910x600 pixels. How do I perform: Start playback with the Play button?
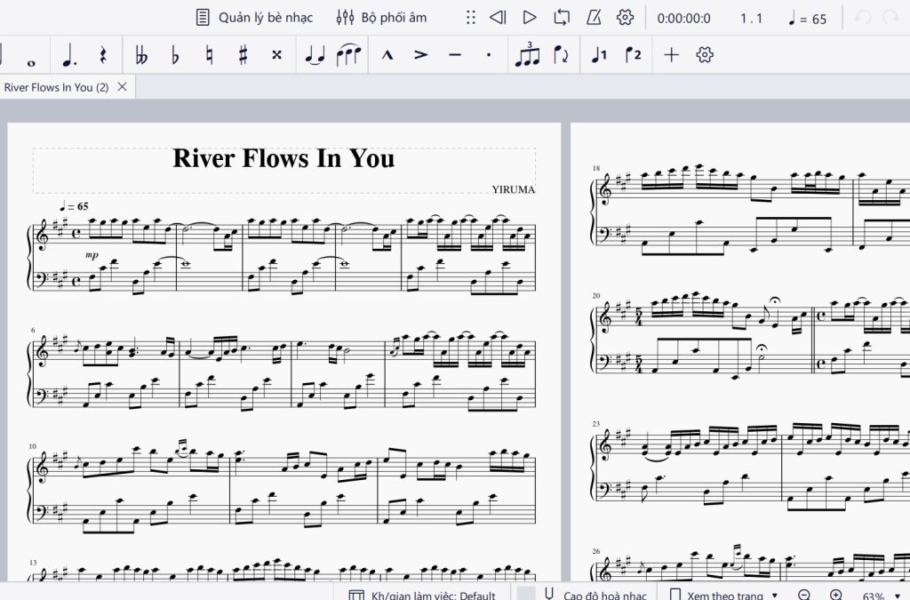[530, 18]
